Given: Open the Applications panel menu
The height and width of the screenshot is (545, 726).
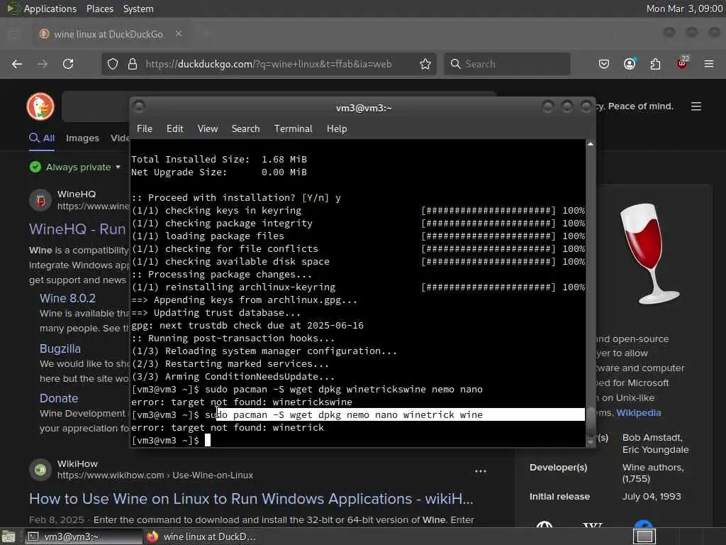Looking at the screenshot, I should click(50, 9).
